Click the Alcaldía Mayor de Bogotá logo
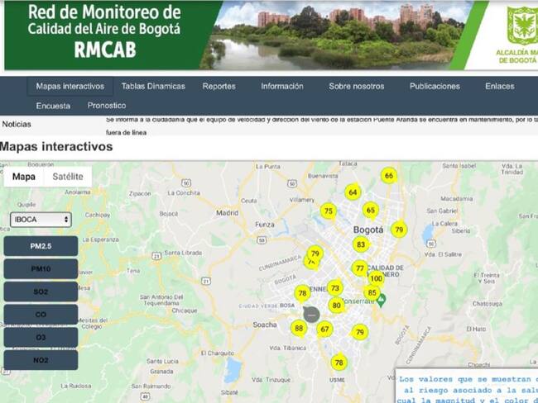This screenshot has width=538, height=403. click(x=519, y=35)
